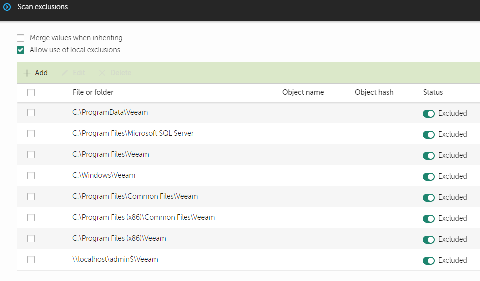Uncheck Allow use of local exclusions
This screenshot has height=281, width=480.
click(x=21, y=50)
